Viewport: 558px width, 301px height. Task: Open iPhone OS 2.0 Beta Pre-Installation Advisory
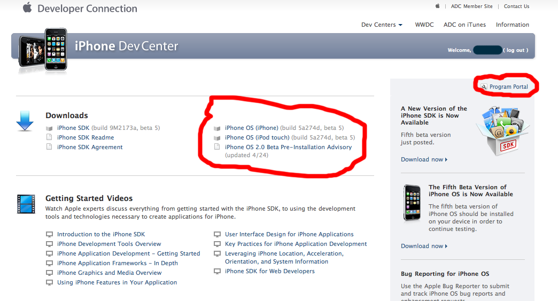pyautogui.click(x=288, y=147)
